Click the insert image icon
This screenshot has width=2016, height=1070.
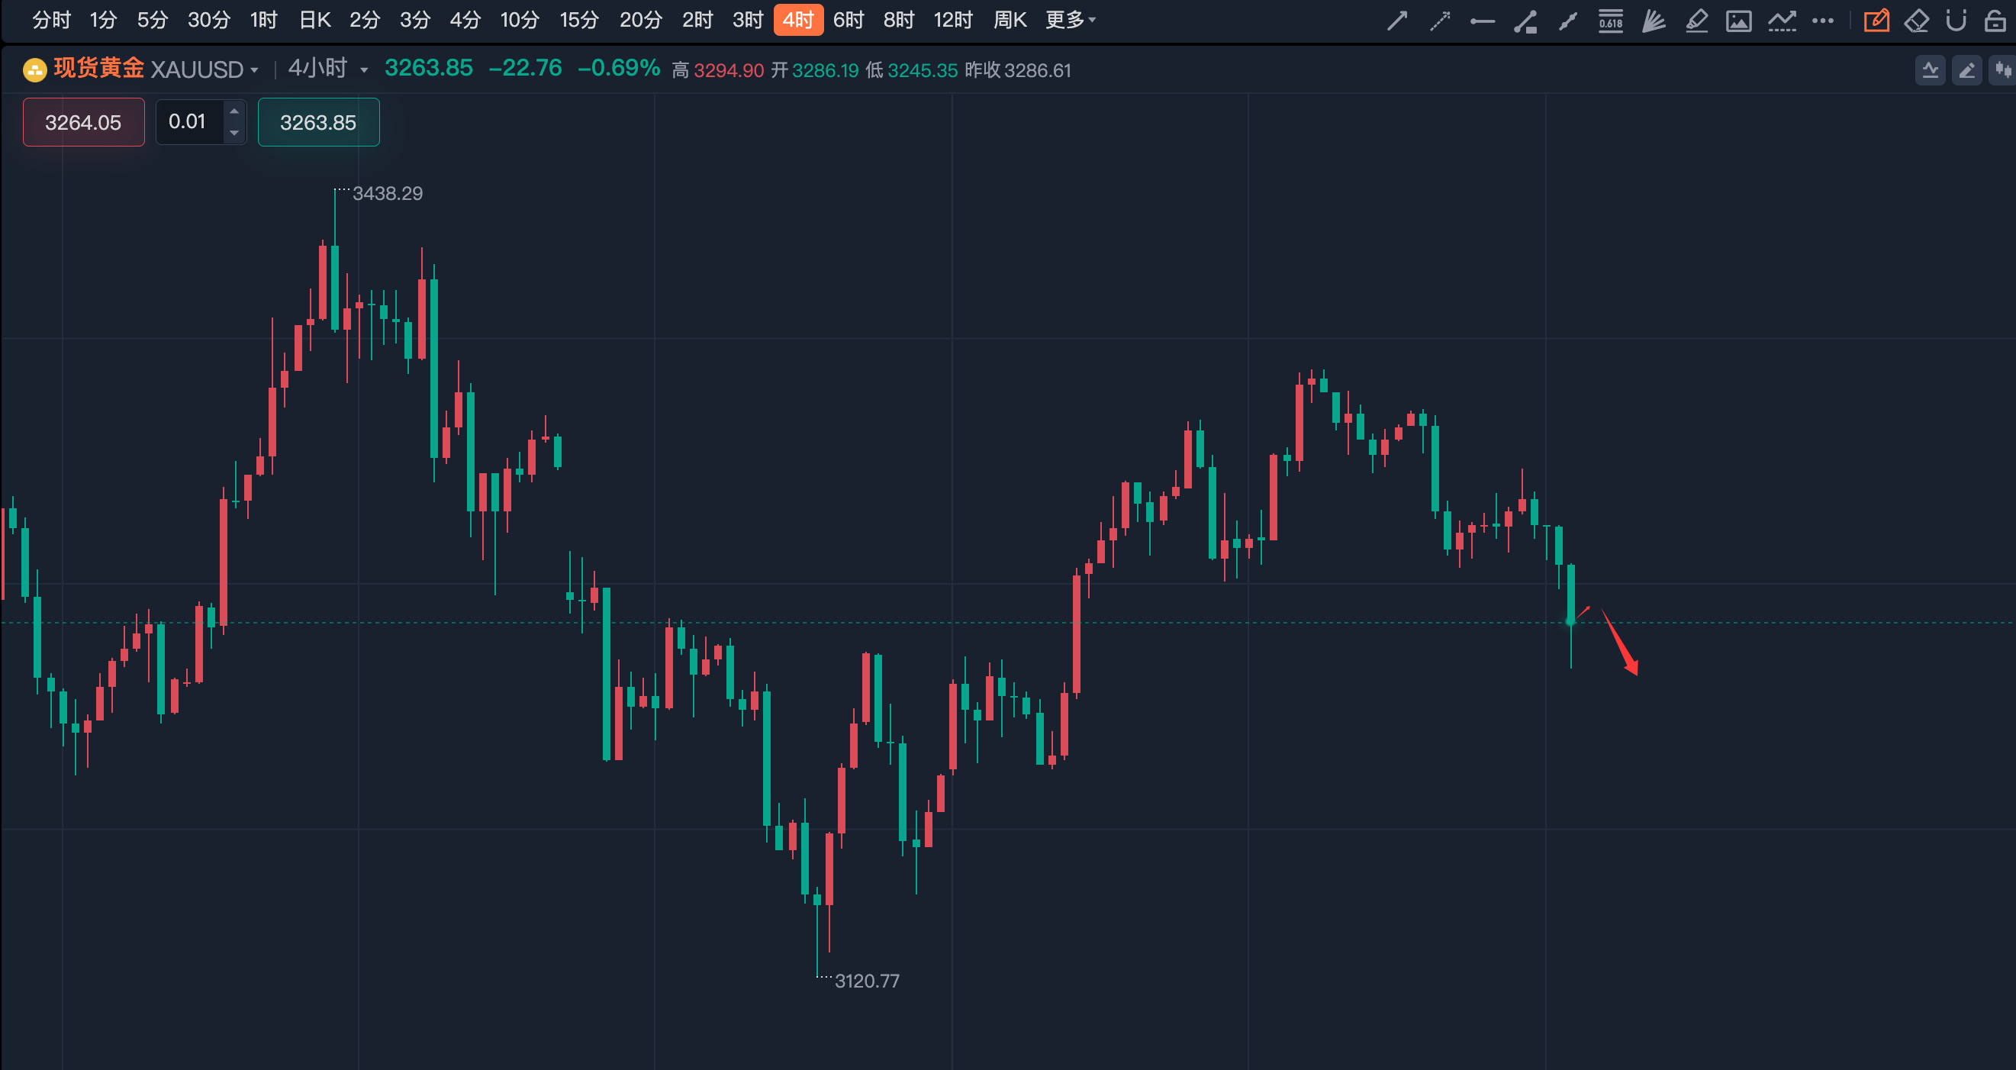pyautogui.click(x=1738, y=21)
